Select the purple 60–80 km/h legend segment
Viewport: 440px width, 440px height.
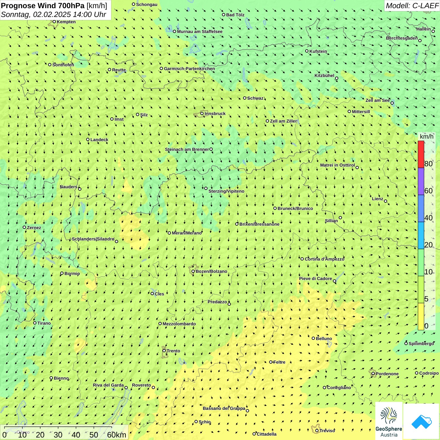(x=421, y=182)
